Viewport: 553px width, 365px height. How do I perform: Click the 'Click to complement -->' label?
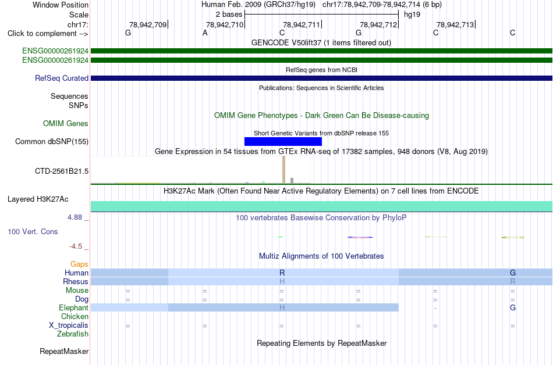[48, 34]
